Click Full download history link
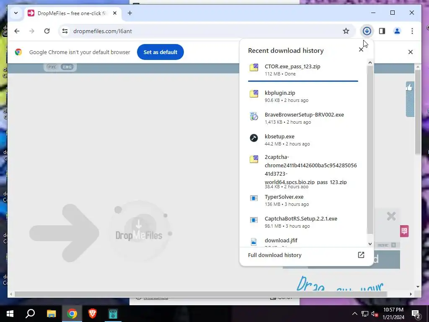Image resolution: width=429 pixels, height=322 pixels. [274, 255]
